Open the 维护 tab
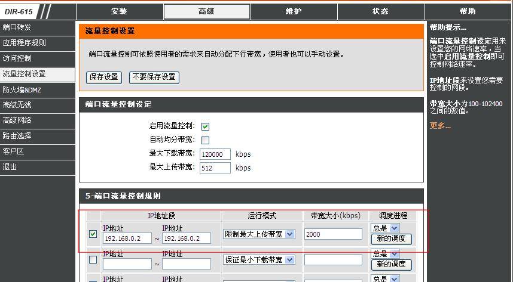Image resolution: width=513 pixels, height=282 pixels. click(294, 11)
